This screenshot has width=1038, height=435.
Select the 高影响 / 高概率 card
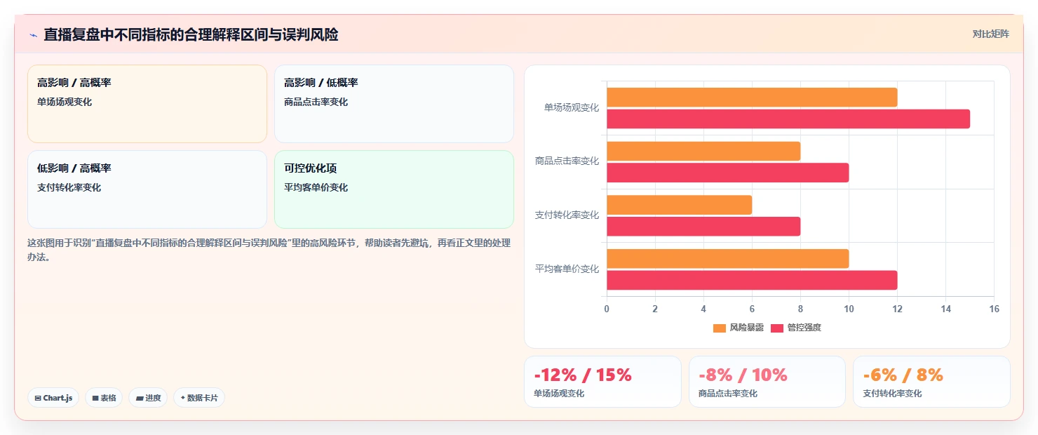[x=147, y=104]
